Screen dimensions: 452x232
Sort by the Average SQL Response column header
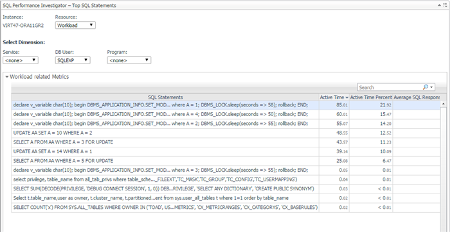417,97
